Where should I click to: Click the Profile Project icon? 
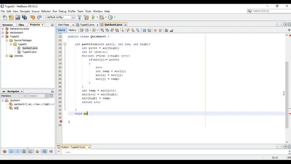[x=110, y=17]
